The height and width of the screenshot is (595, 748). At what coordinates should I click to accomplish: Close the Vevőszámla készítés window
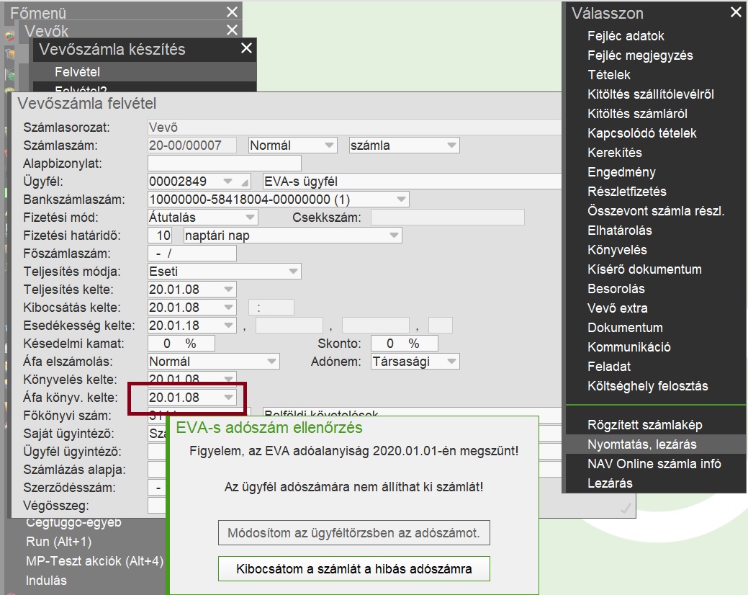[x=246, y=48]
